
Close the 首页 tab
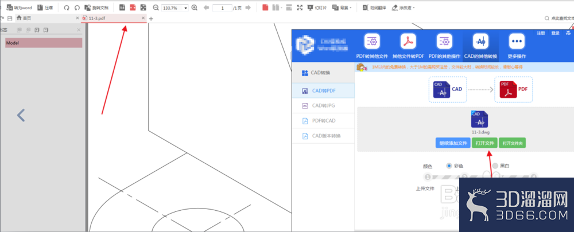click(77, 18)
